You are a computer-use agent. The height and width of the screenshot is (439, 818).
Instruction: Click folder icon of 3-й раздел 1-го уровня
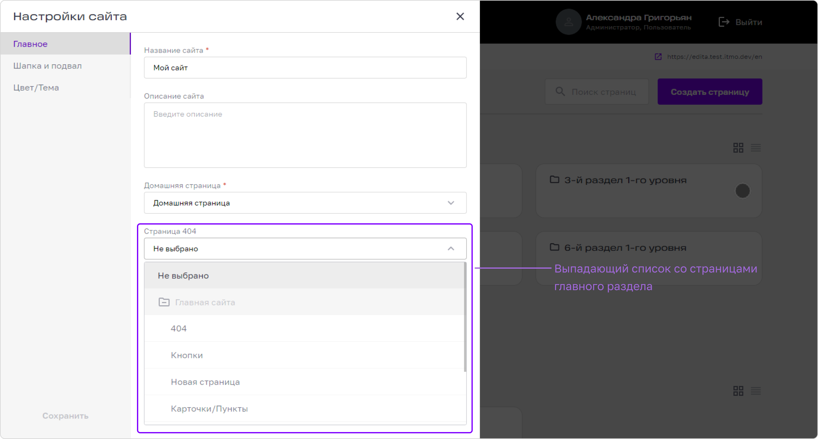coord(554,179)
